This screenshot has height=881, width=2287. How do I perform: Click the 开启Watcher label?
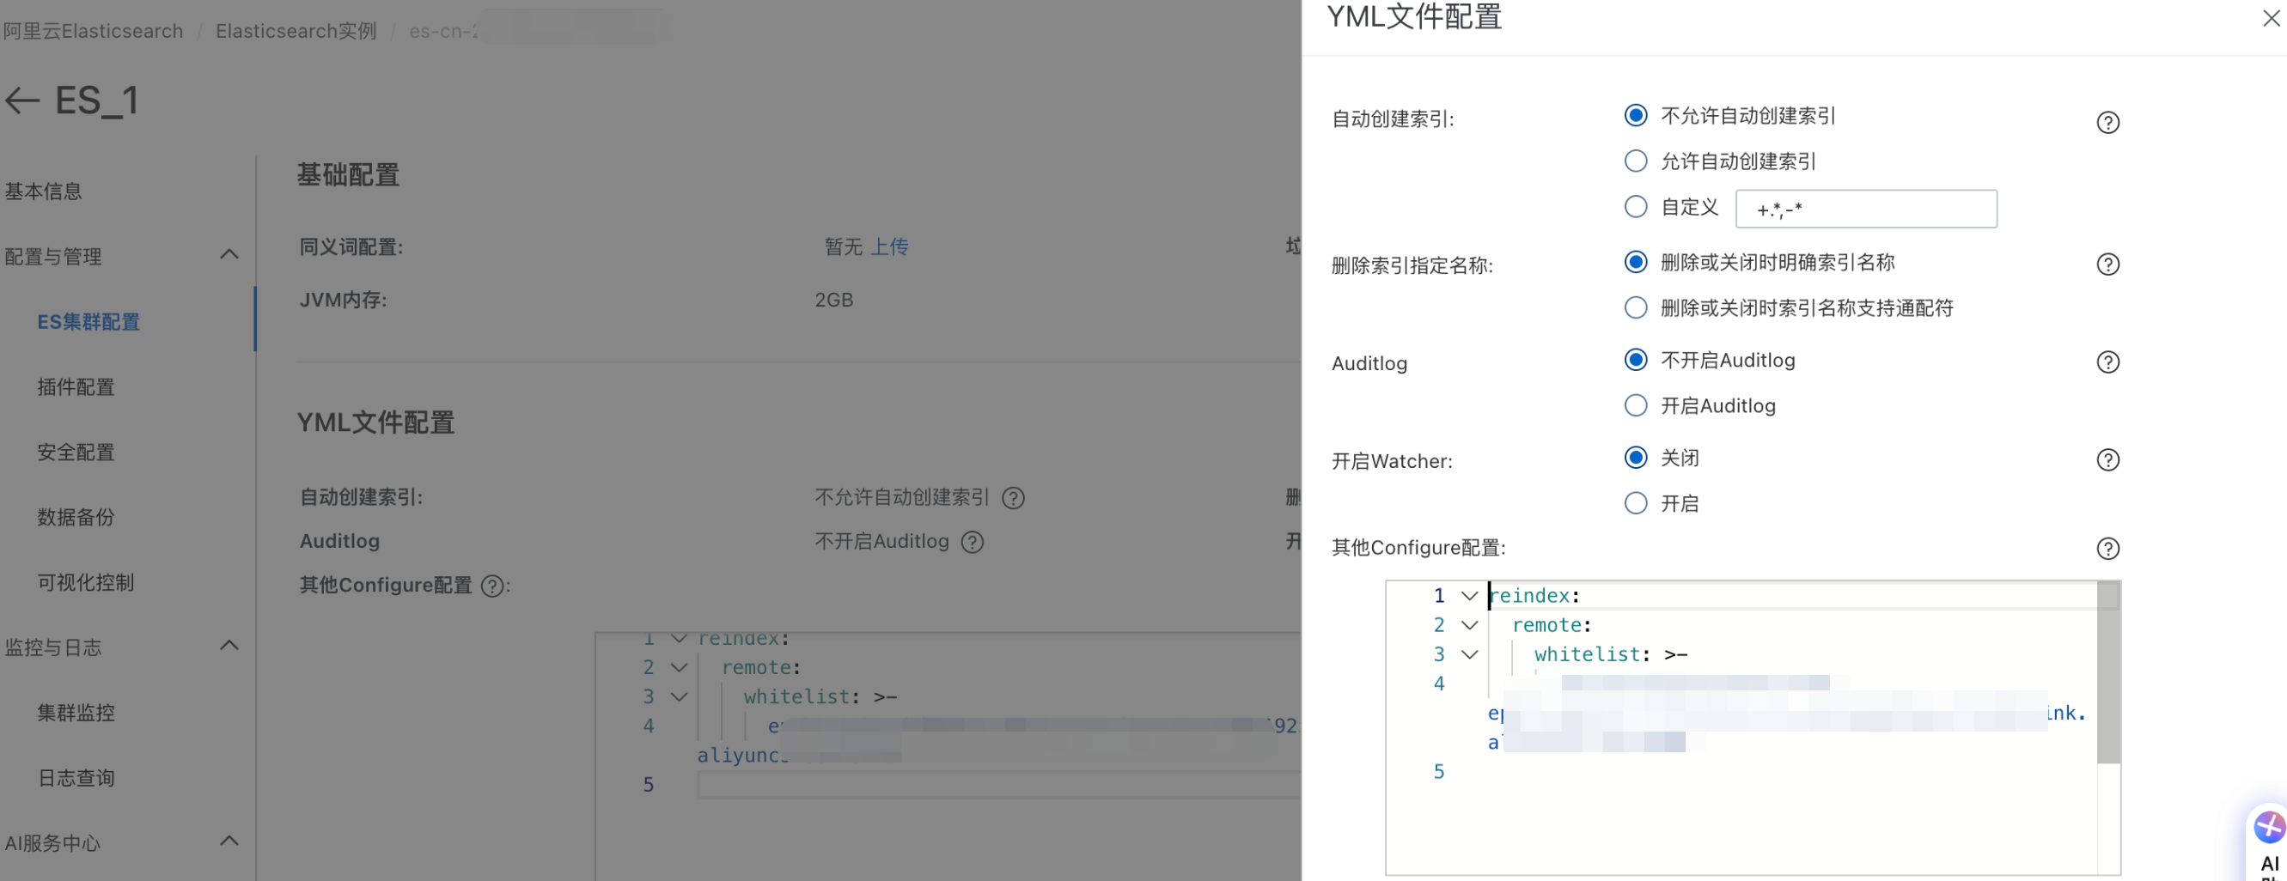[x=1392, y=461]
